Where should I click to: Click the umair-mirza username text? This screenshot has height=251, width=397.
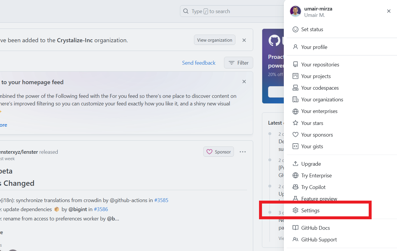[318, 9]
